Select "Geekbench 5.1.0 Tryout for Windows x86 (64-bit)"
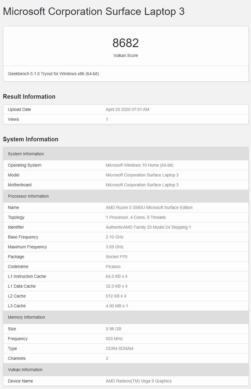This screenshot has width=251, height=389. (53, 74)
